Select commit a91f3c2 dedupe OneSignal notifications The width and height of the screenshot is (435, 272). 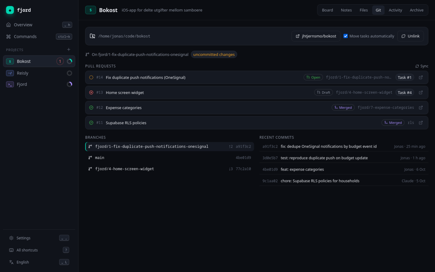tap(344, 147)
